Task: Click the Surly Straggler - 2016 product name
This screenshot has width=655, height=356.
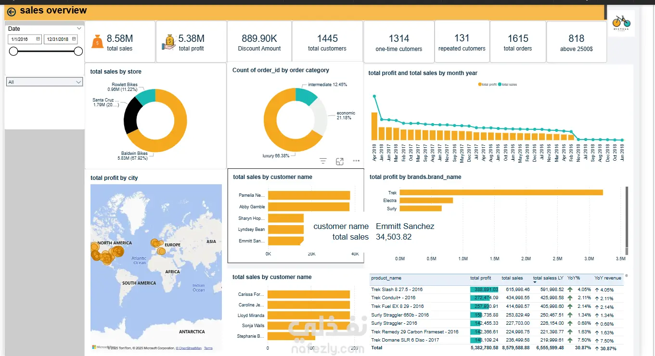Action: pyautogui.click(x=394, y=323)
